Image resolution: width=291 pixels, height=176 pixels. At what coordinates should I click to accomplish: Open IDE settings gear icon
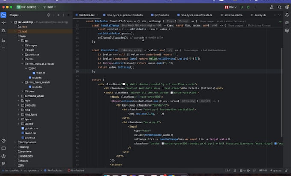pyautogui.click(x=287, y=7)
